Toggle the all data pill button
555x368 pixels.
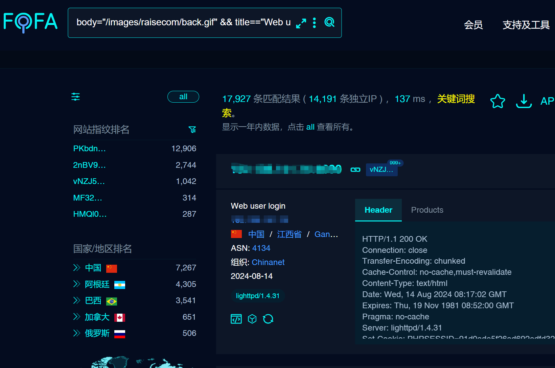click(183, 97)
